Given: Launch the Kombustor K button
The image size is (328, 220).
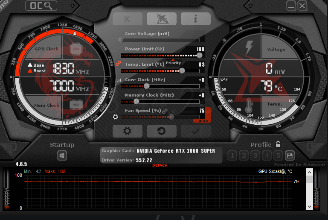Looking at the screenshot, I should (128, 19).
